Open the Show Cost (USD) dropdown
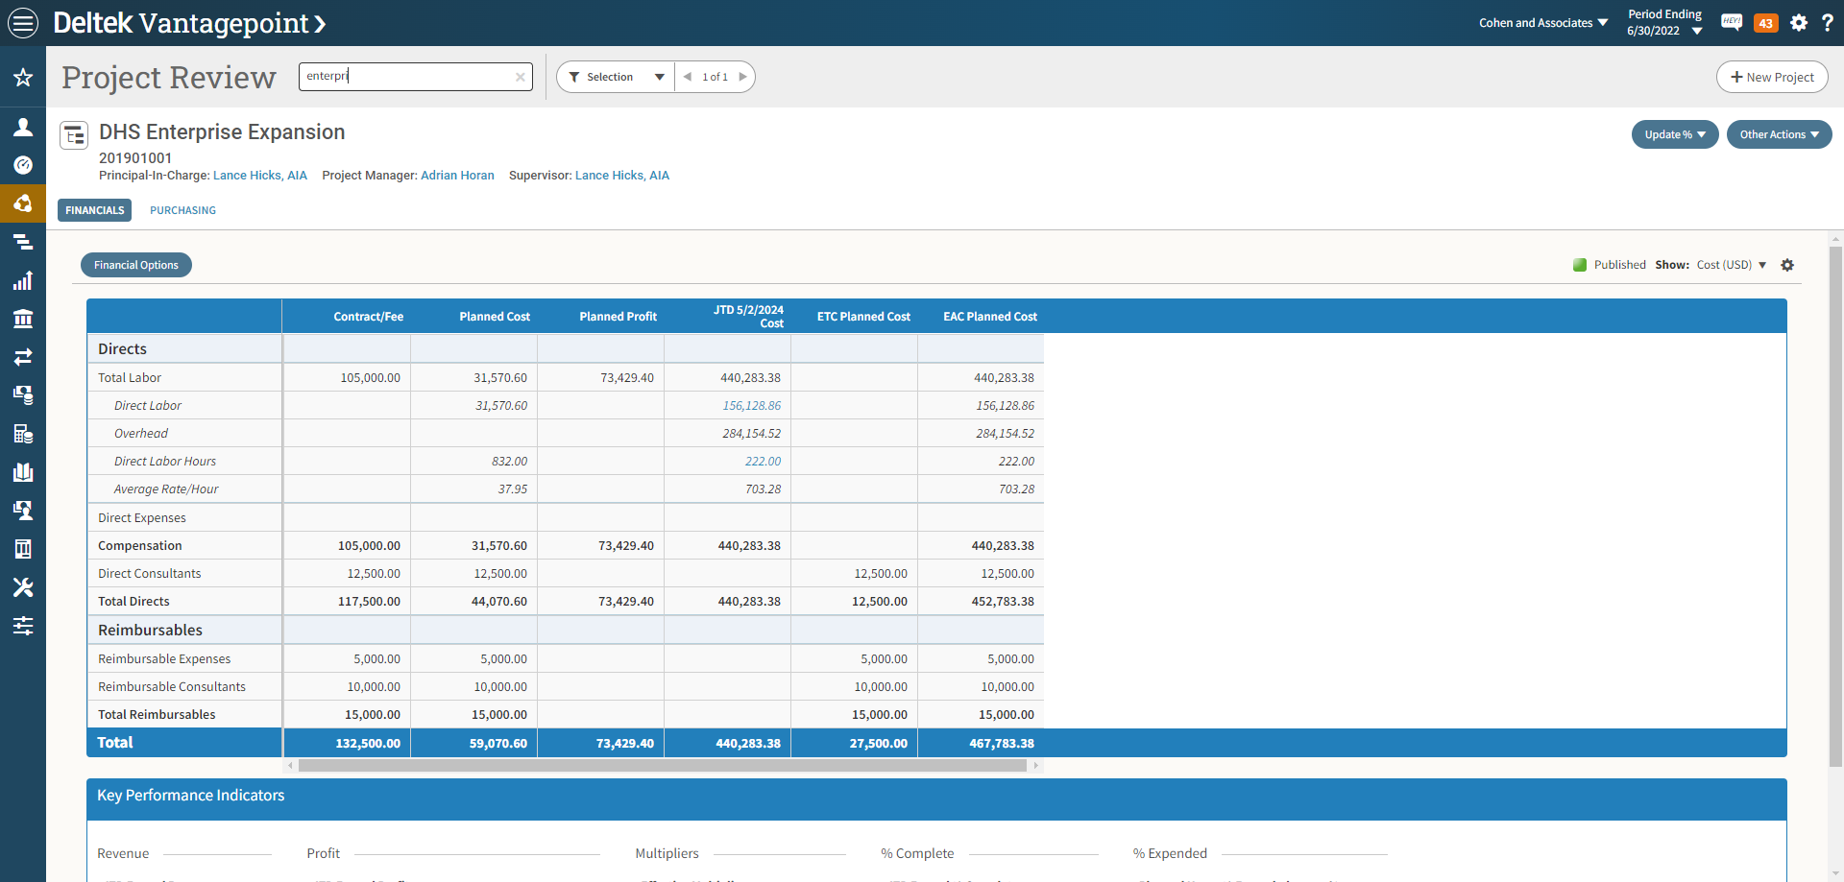This screenshot has height=882, width=1844. pos(1731,265)
